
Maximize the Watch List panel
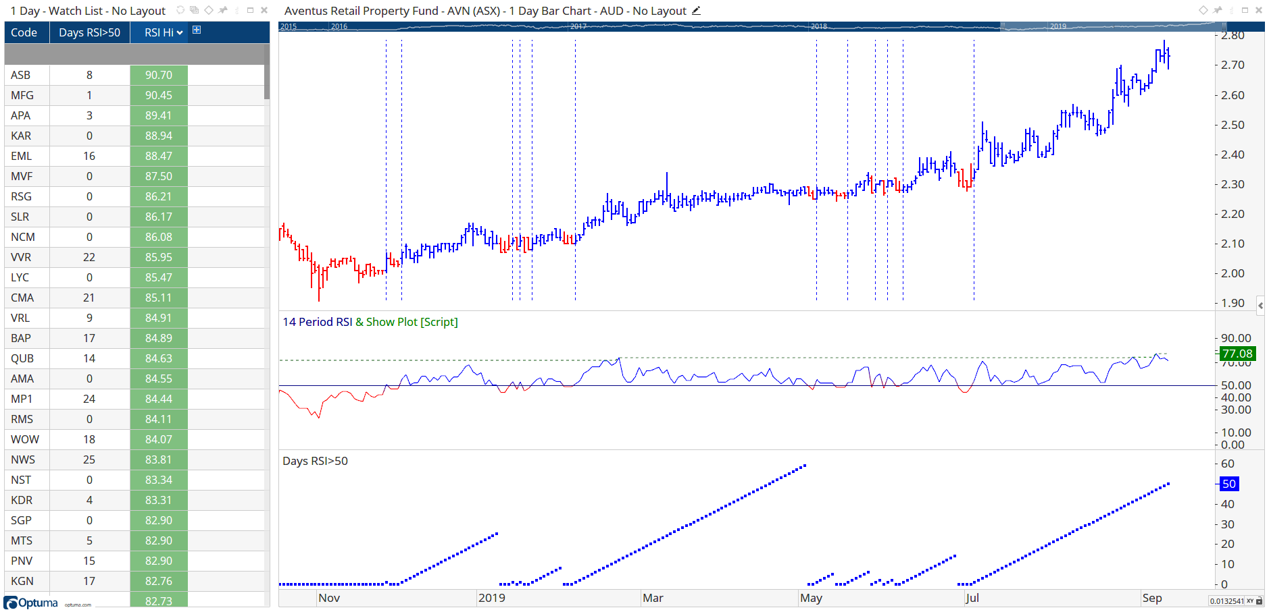pyautogui.click(x=250, y=10)
